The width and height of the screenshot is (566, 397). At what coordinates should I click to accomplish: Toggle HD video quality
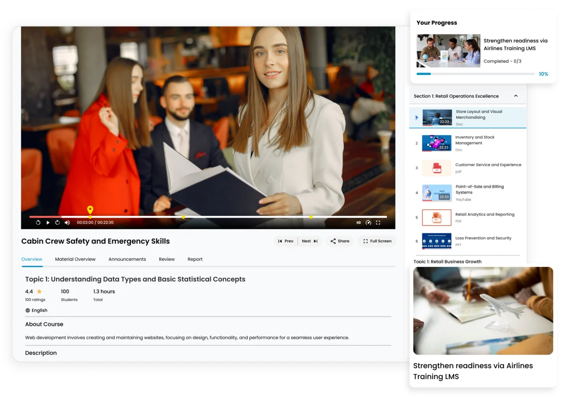tap(358, 222)
